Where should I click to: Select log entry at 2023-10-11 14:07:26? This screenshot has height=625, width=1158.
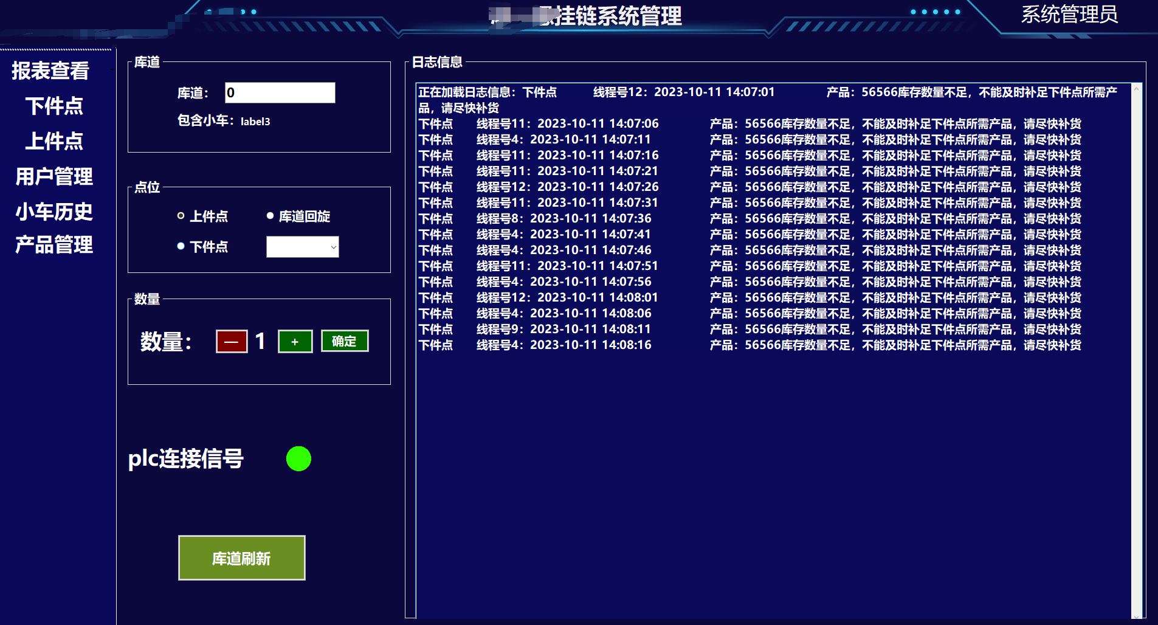click(x=750, y=187)
